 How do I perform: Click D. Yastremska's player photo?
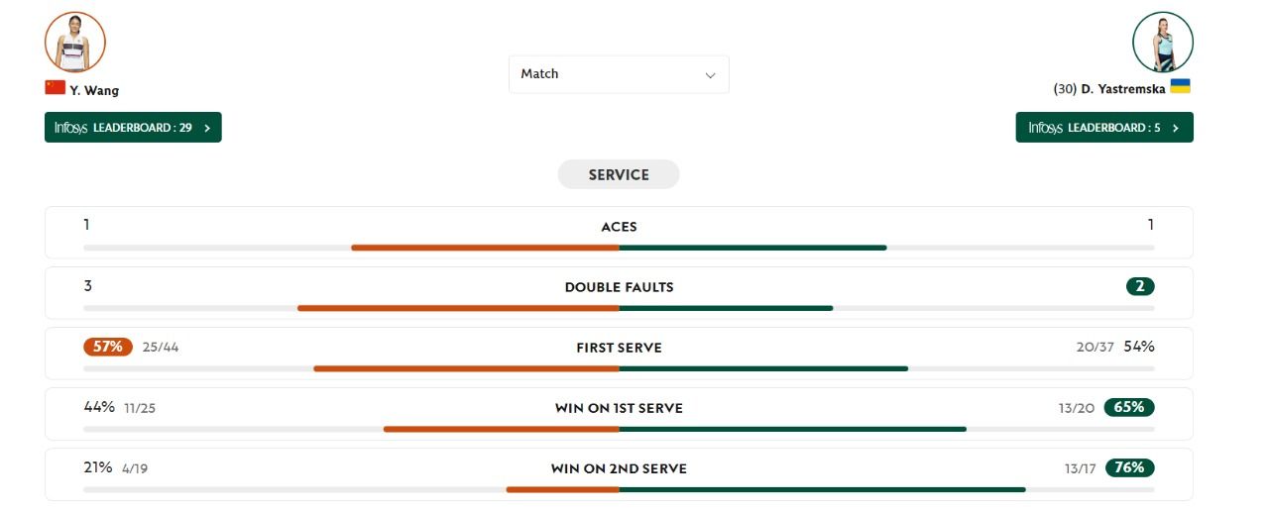click(1162, 43)
